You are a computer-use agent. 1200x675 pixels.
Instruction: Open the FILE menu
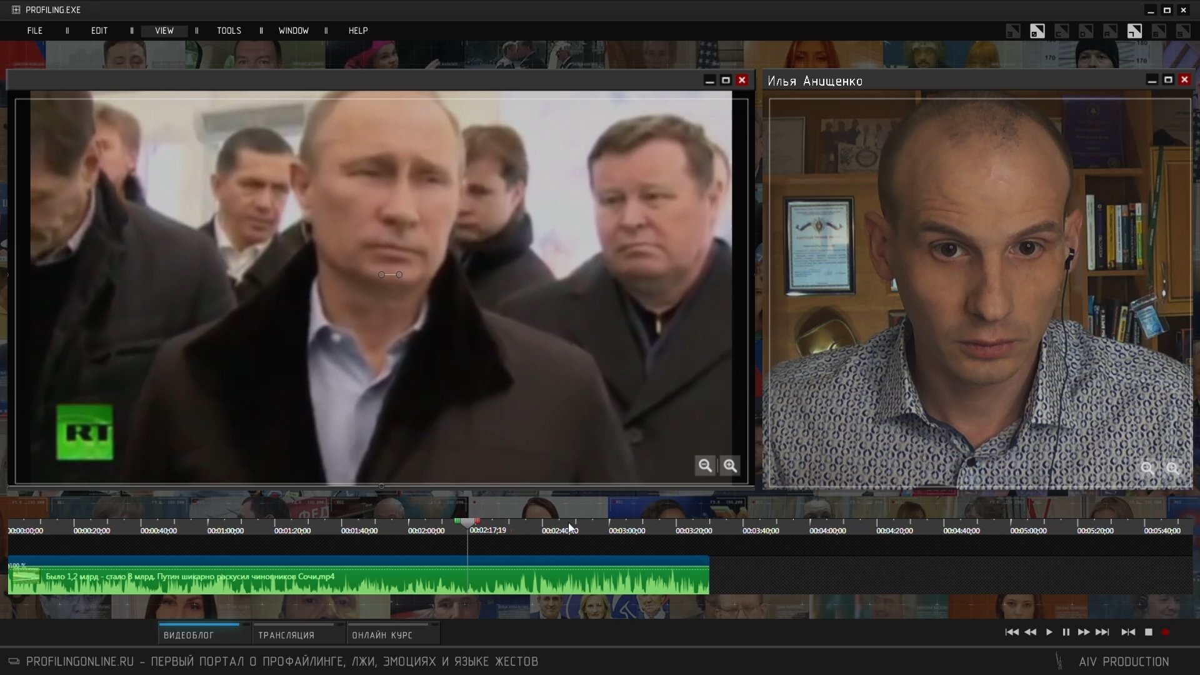[x=35, y=31]
